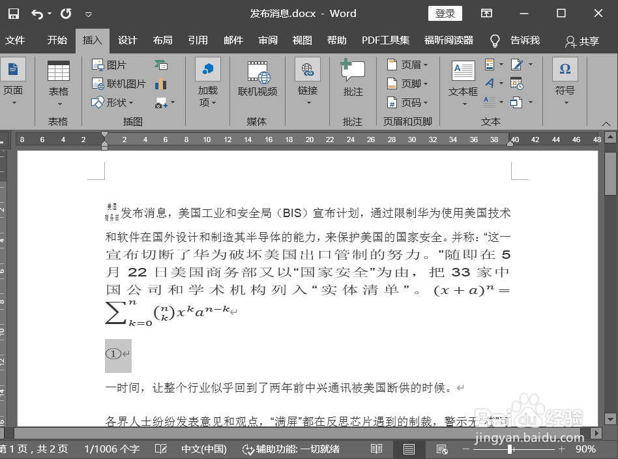This screenshot has height=459, width=618.
Task: Click the page count status 第1页，共2页
Action: click(35, 449)
